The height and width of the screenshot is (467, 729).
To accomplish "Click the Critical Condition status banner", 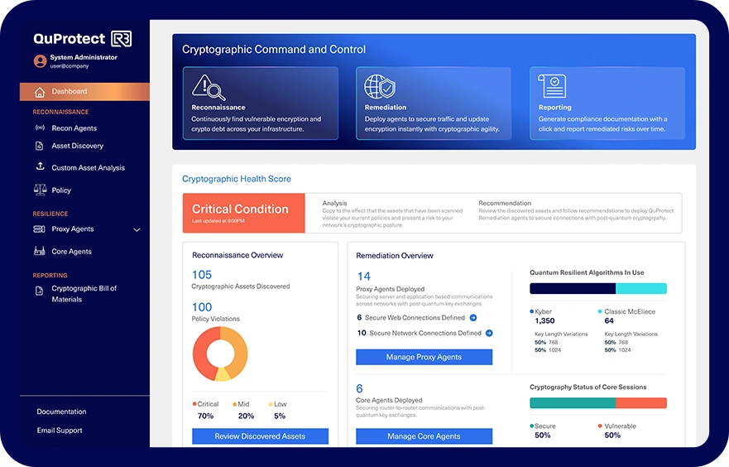I will [x=243, y=213].
